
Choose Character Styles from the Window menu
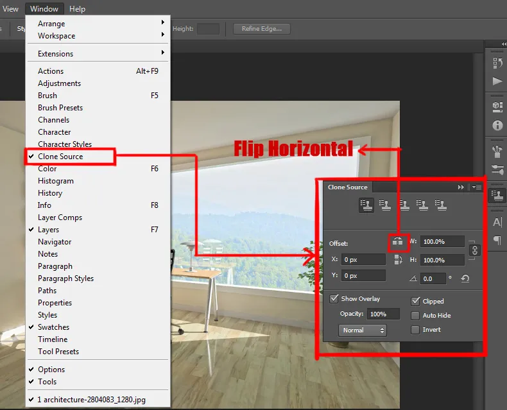point(98,144)
